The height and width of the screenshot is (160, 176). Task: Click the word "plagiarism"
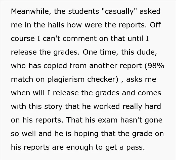[x=66, y=79]
